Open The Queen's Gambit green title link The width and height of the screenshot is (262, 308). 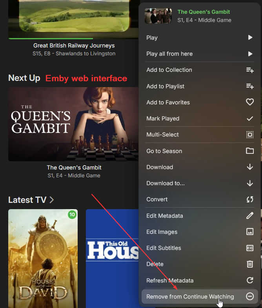204,12
